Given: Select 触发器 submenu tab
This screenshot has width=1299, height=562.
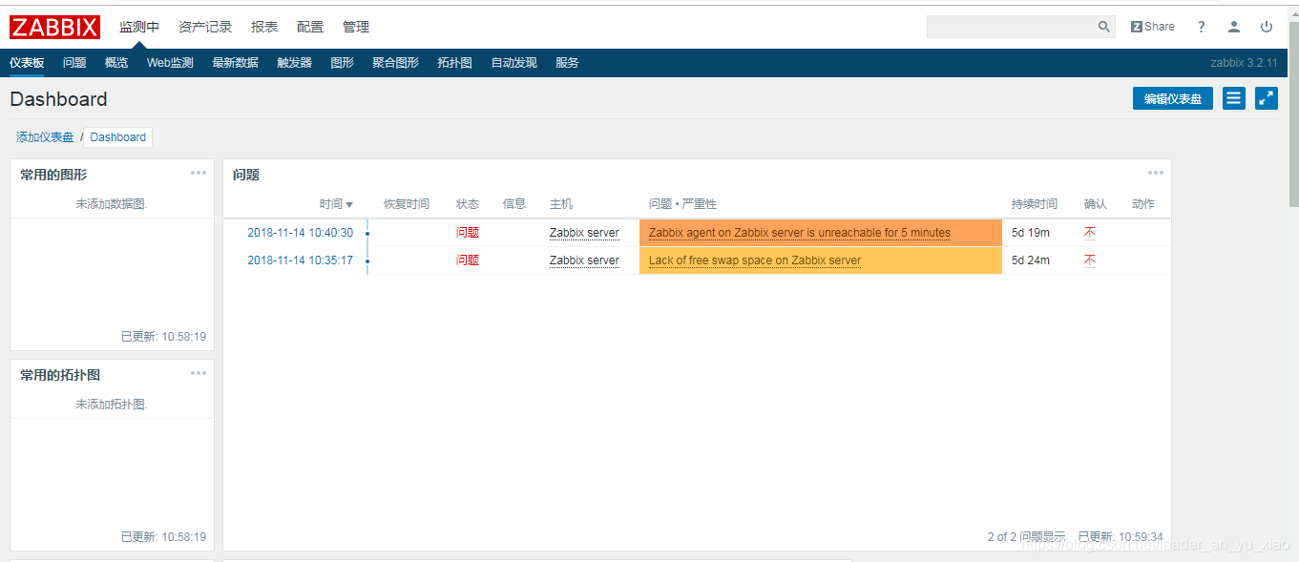Looking at the screenshot, I should tap(294, 63).
